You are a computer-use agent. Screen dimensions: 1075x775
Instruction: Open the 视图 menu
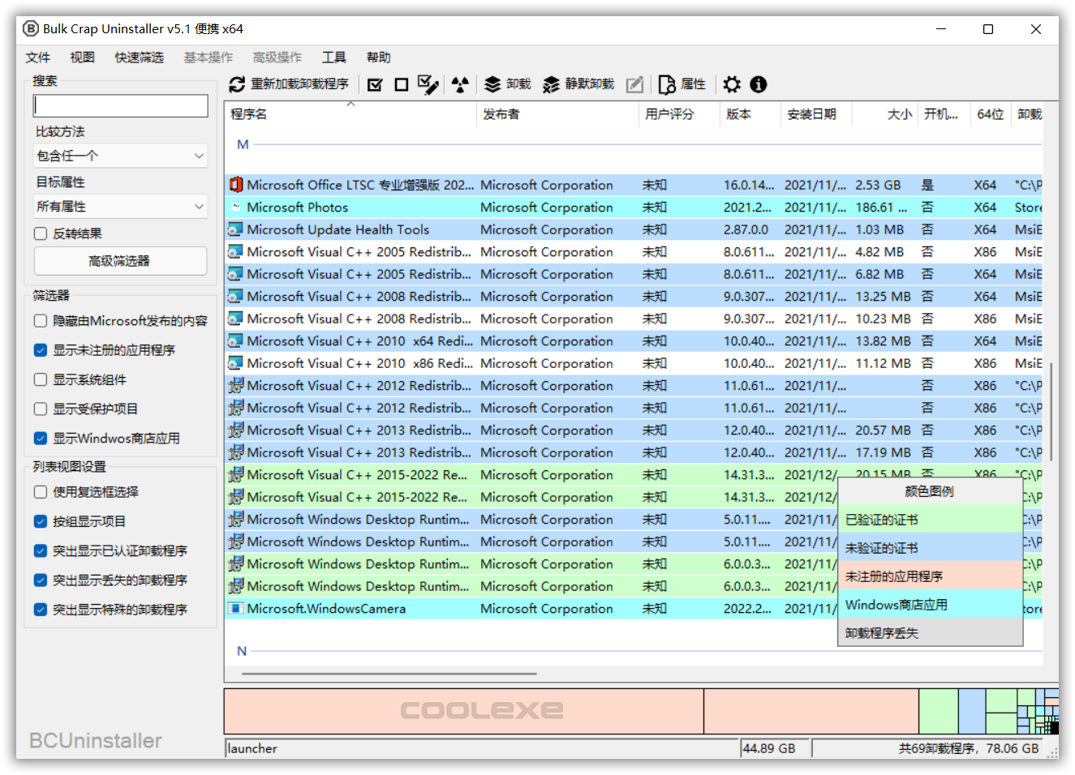coord(82,57)
